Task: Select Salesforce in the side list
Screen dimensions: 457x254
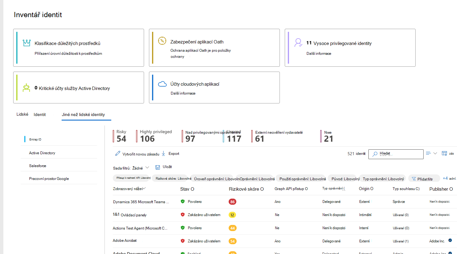Action: point(38,166)
